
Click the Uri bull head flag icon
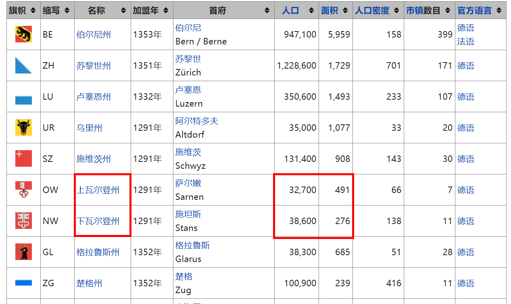pyautogui.click(x=23, y=128)
